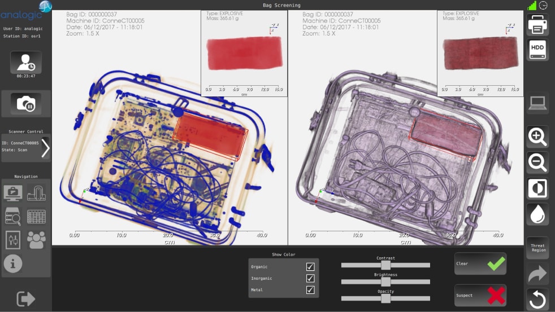Zoom in on the bag image
Screen dimensions: 555x312
[537, 137]
